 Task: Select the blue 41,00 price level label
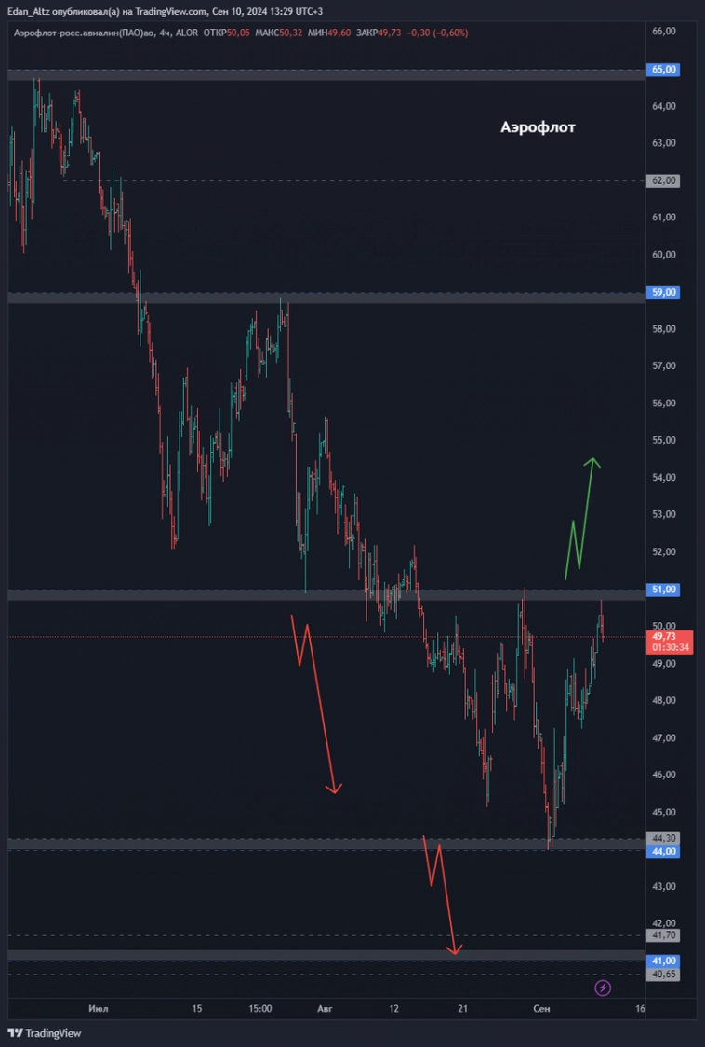point(663,961)
